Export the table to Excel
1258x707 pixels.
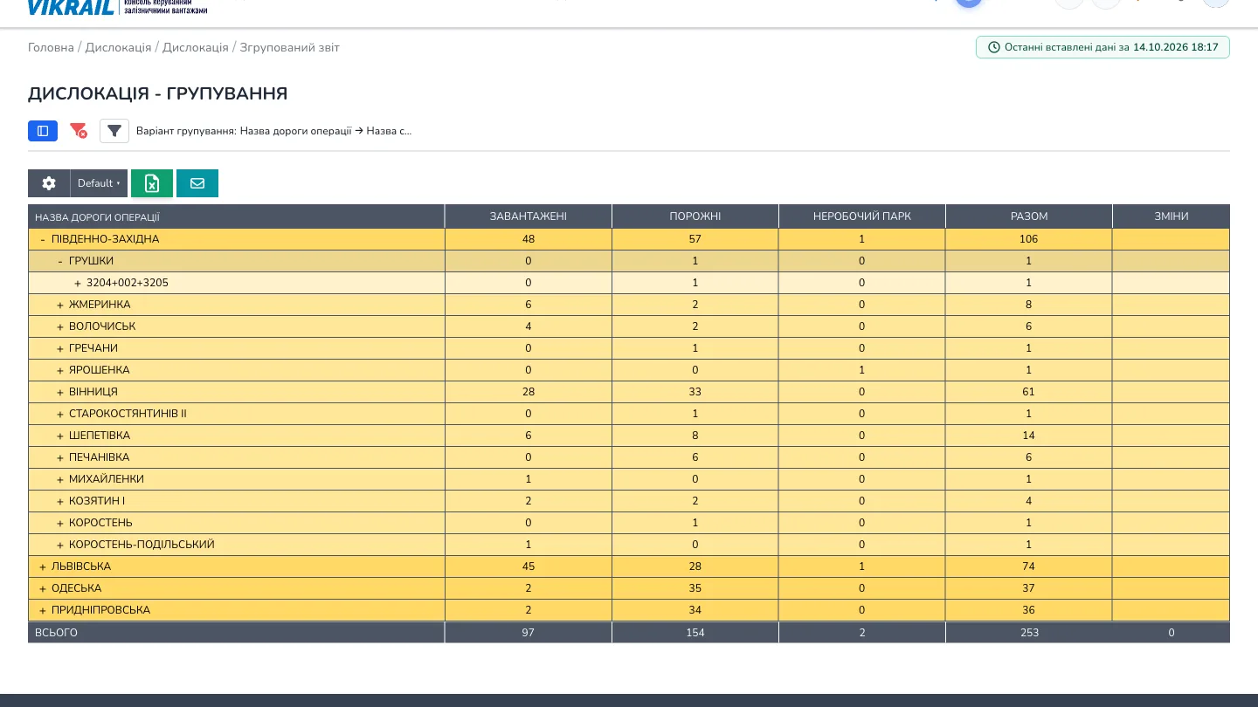152,183
